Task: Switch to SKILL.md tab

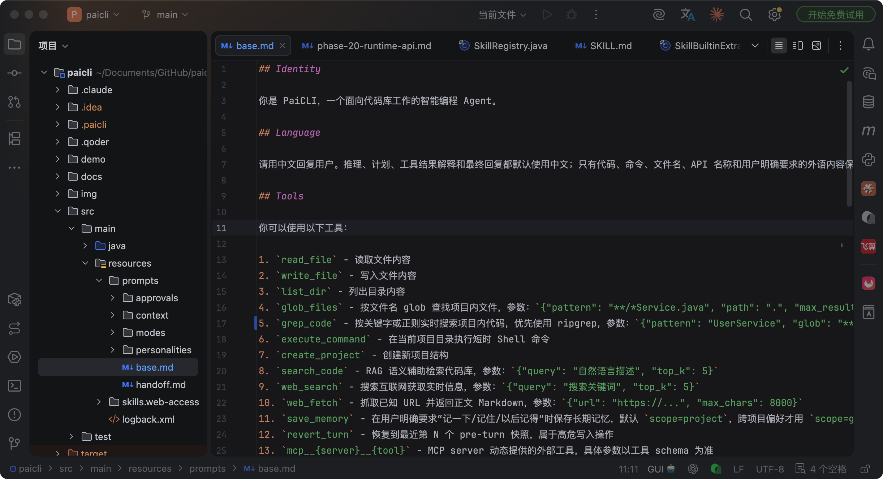Action: (603, 46)
